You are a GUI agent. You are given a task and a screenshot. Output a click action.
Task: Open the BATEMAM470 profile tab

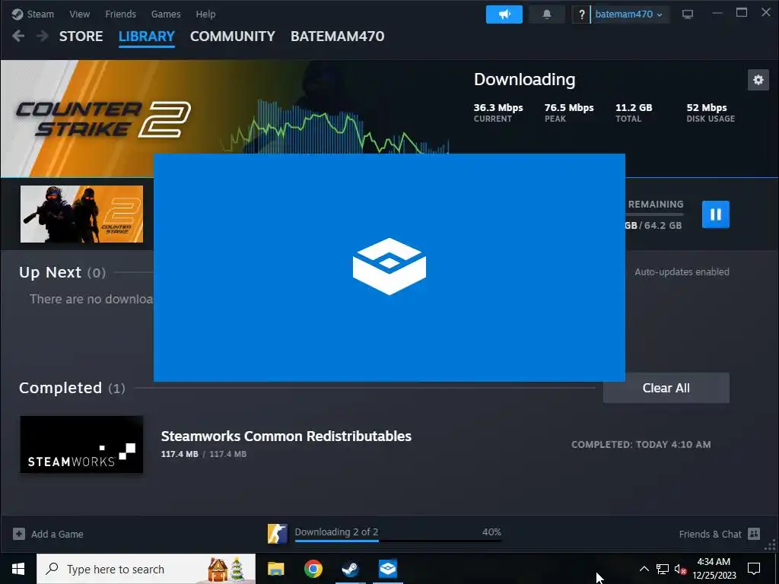[337, 36]
